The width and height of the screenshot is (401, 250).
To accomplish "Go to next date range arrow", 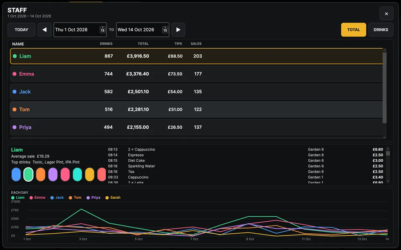I will click(x=178, y=30).
